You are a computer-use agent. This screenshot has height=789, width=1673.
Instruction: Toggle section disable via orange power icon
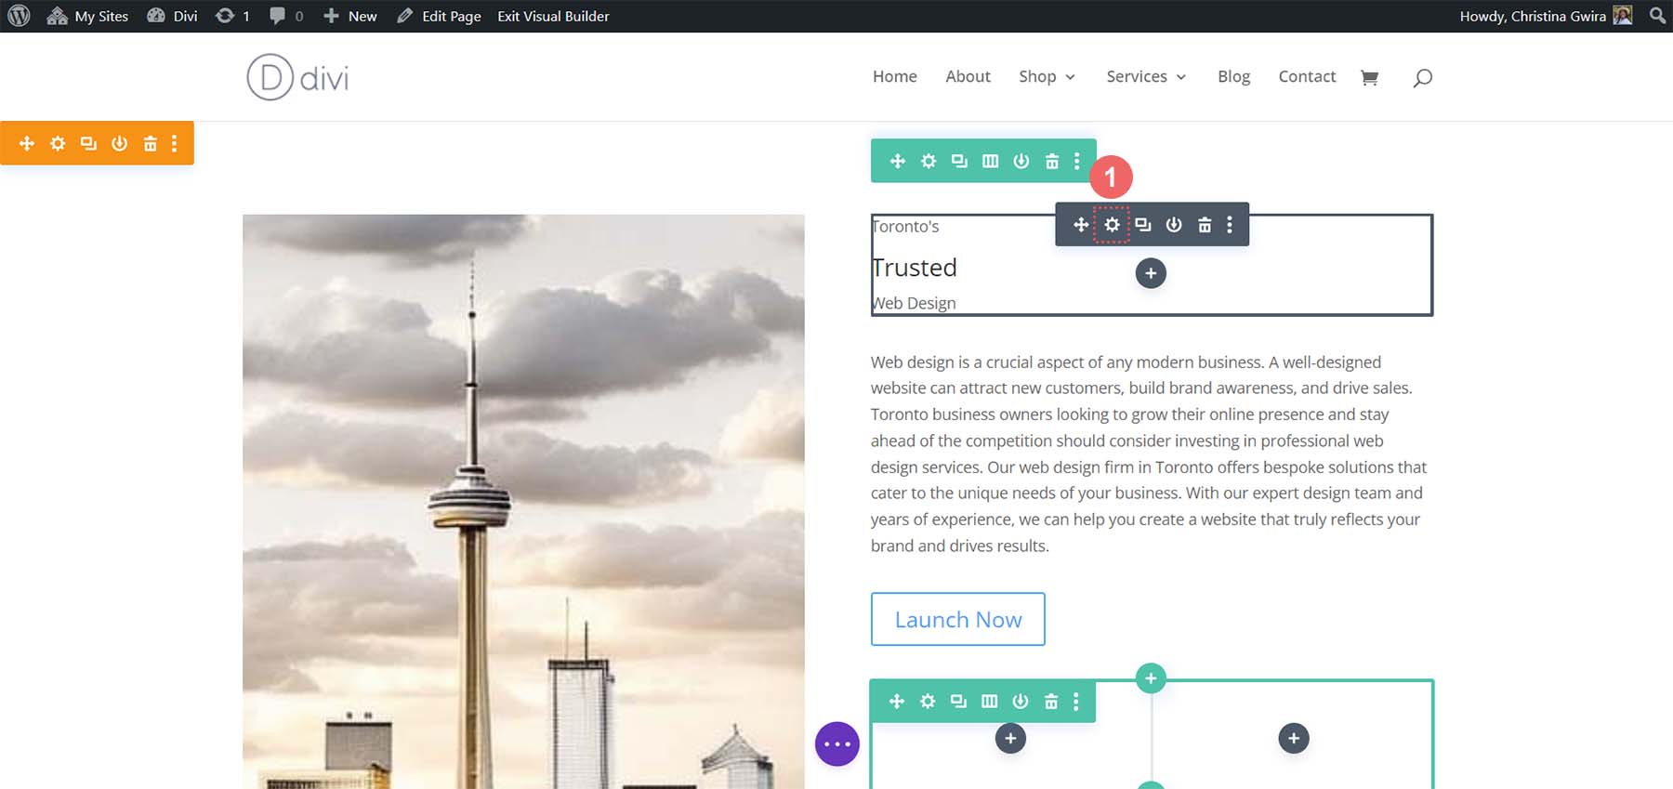coord(119,143)
